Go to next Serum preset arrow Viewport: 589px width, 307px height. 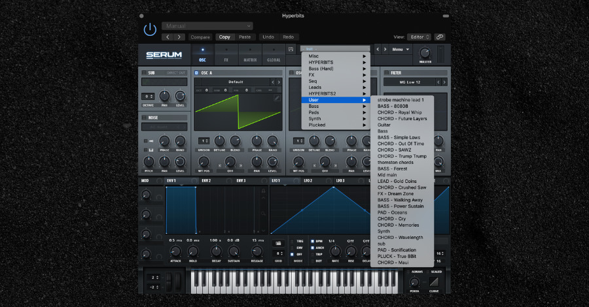385,49
